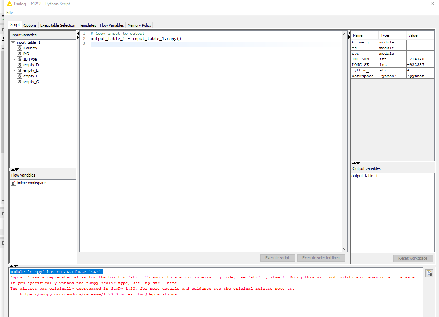Collapse the right workspace panel using the splitter arrow
Screen dimensions: 439x317
pyautogui.click(x=349, y=33)
